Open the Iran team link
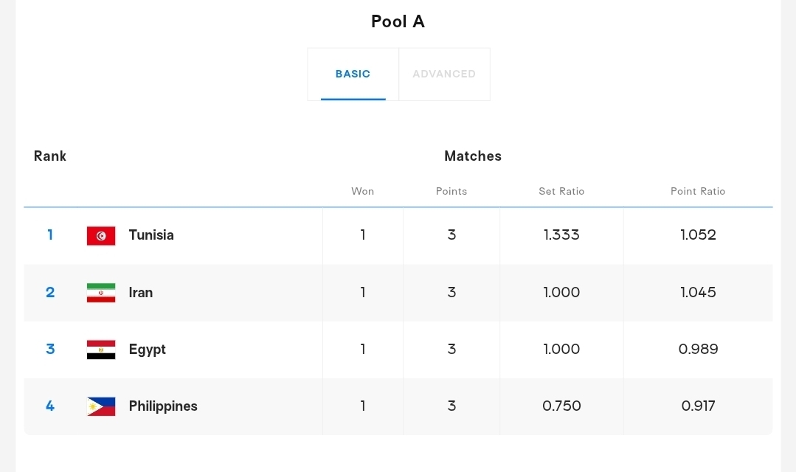 pos(141,293)
